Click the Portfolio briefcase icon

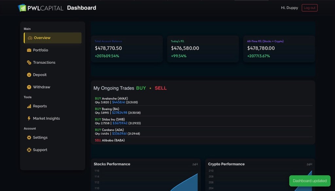pos(29,50)
